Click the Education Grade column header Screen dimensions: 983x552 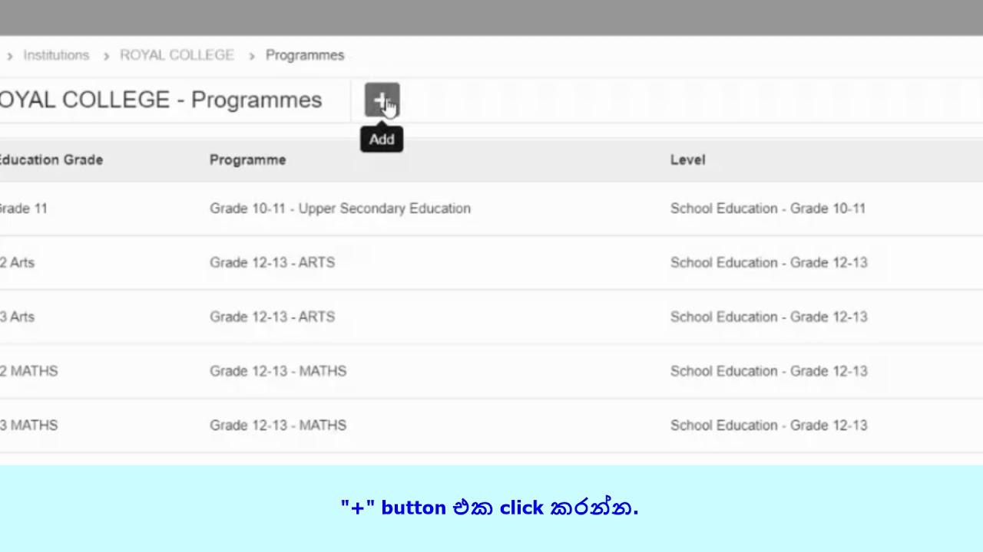[51, 159]
